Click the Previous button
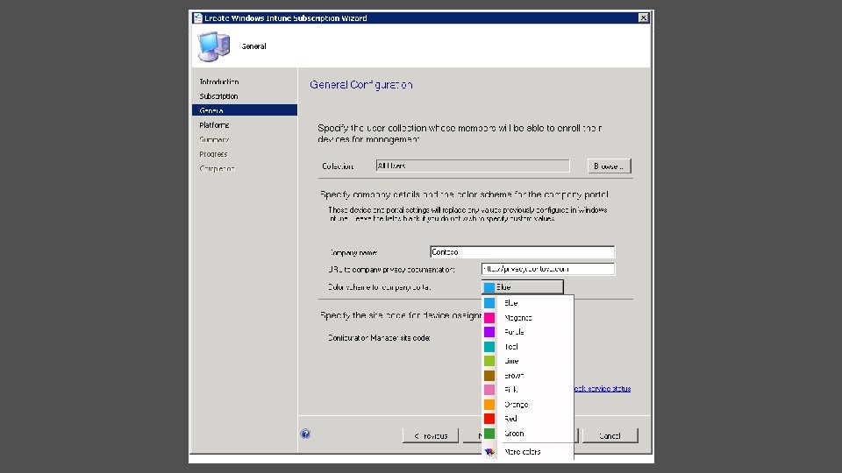Screen dimensions: 842x473 [430, 435]
